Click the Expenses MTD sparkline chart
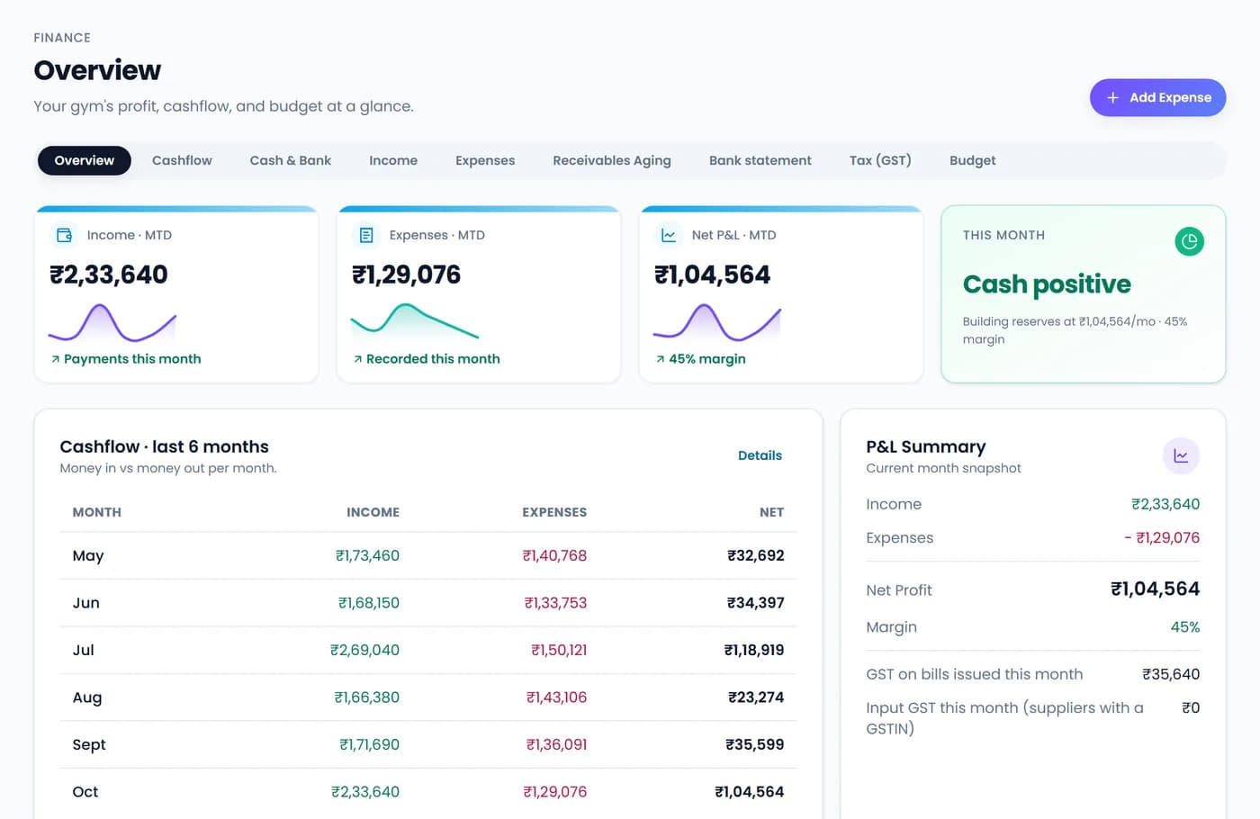The height and width of the screenshot is (819, 1260). (x=415, y=322)
